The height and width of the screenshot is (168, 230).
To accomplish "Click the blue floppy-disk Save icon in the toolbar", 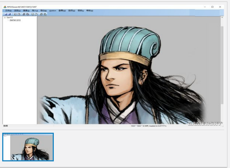I will tap(6, 14).
